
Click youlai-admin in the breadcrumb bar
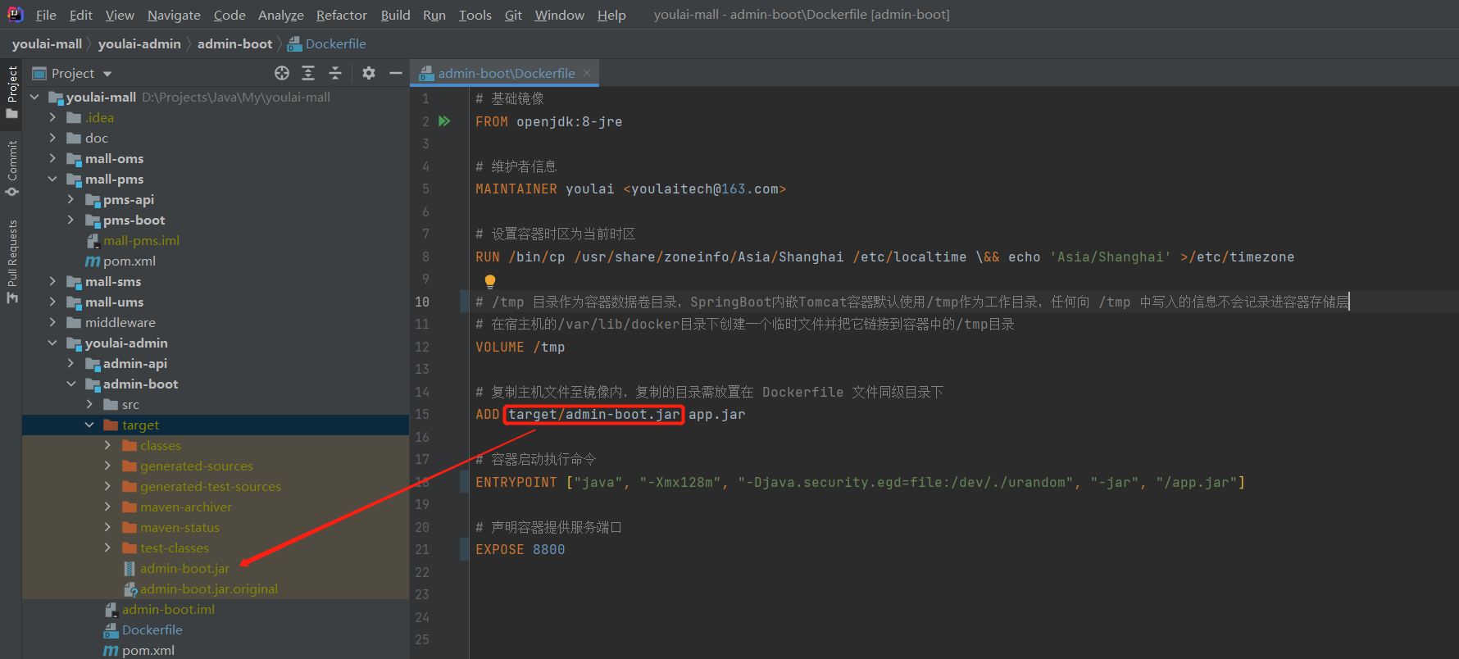coord(139,44)
